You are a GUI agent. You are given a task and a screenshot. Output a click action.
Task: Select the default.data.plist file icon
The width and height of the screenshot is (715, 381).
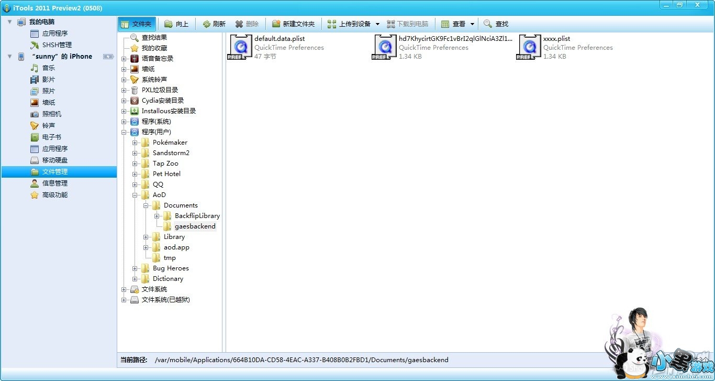point(240,47)
